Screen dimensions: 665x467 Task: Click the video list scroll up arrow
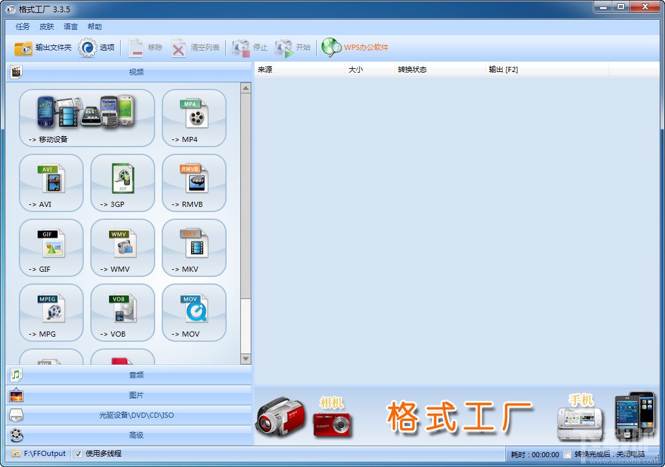[x=245, y=88]
